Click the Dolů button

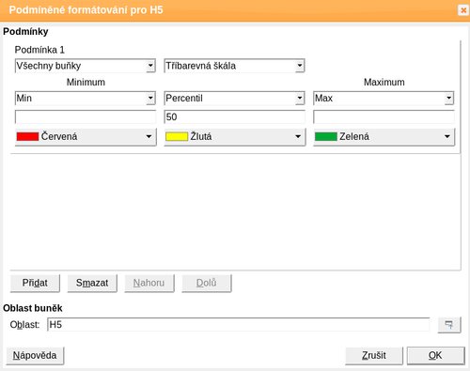(207, 283)
